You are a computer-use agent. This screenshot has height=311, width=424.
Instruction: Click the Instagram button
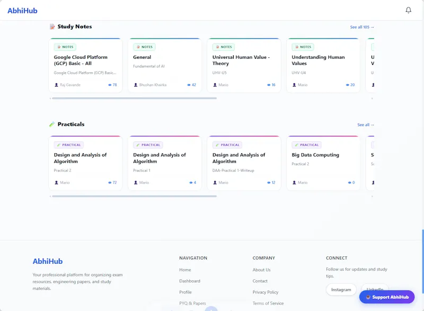coord(341,290)
